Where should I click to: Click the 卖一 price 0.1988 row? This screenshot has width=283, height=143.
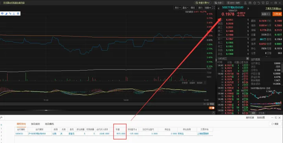(233, 35)
